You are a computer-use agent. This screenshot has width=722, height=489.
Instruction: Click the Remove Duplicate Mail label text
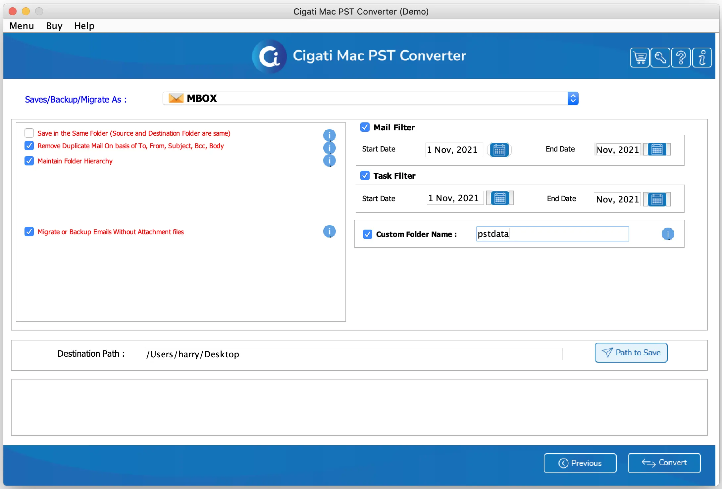click(x=131, y=146)
